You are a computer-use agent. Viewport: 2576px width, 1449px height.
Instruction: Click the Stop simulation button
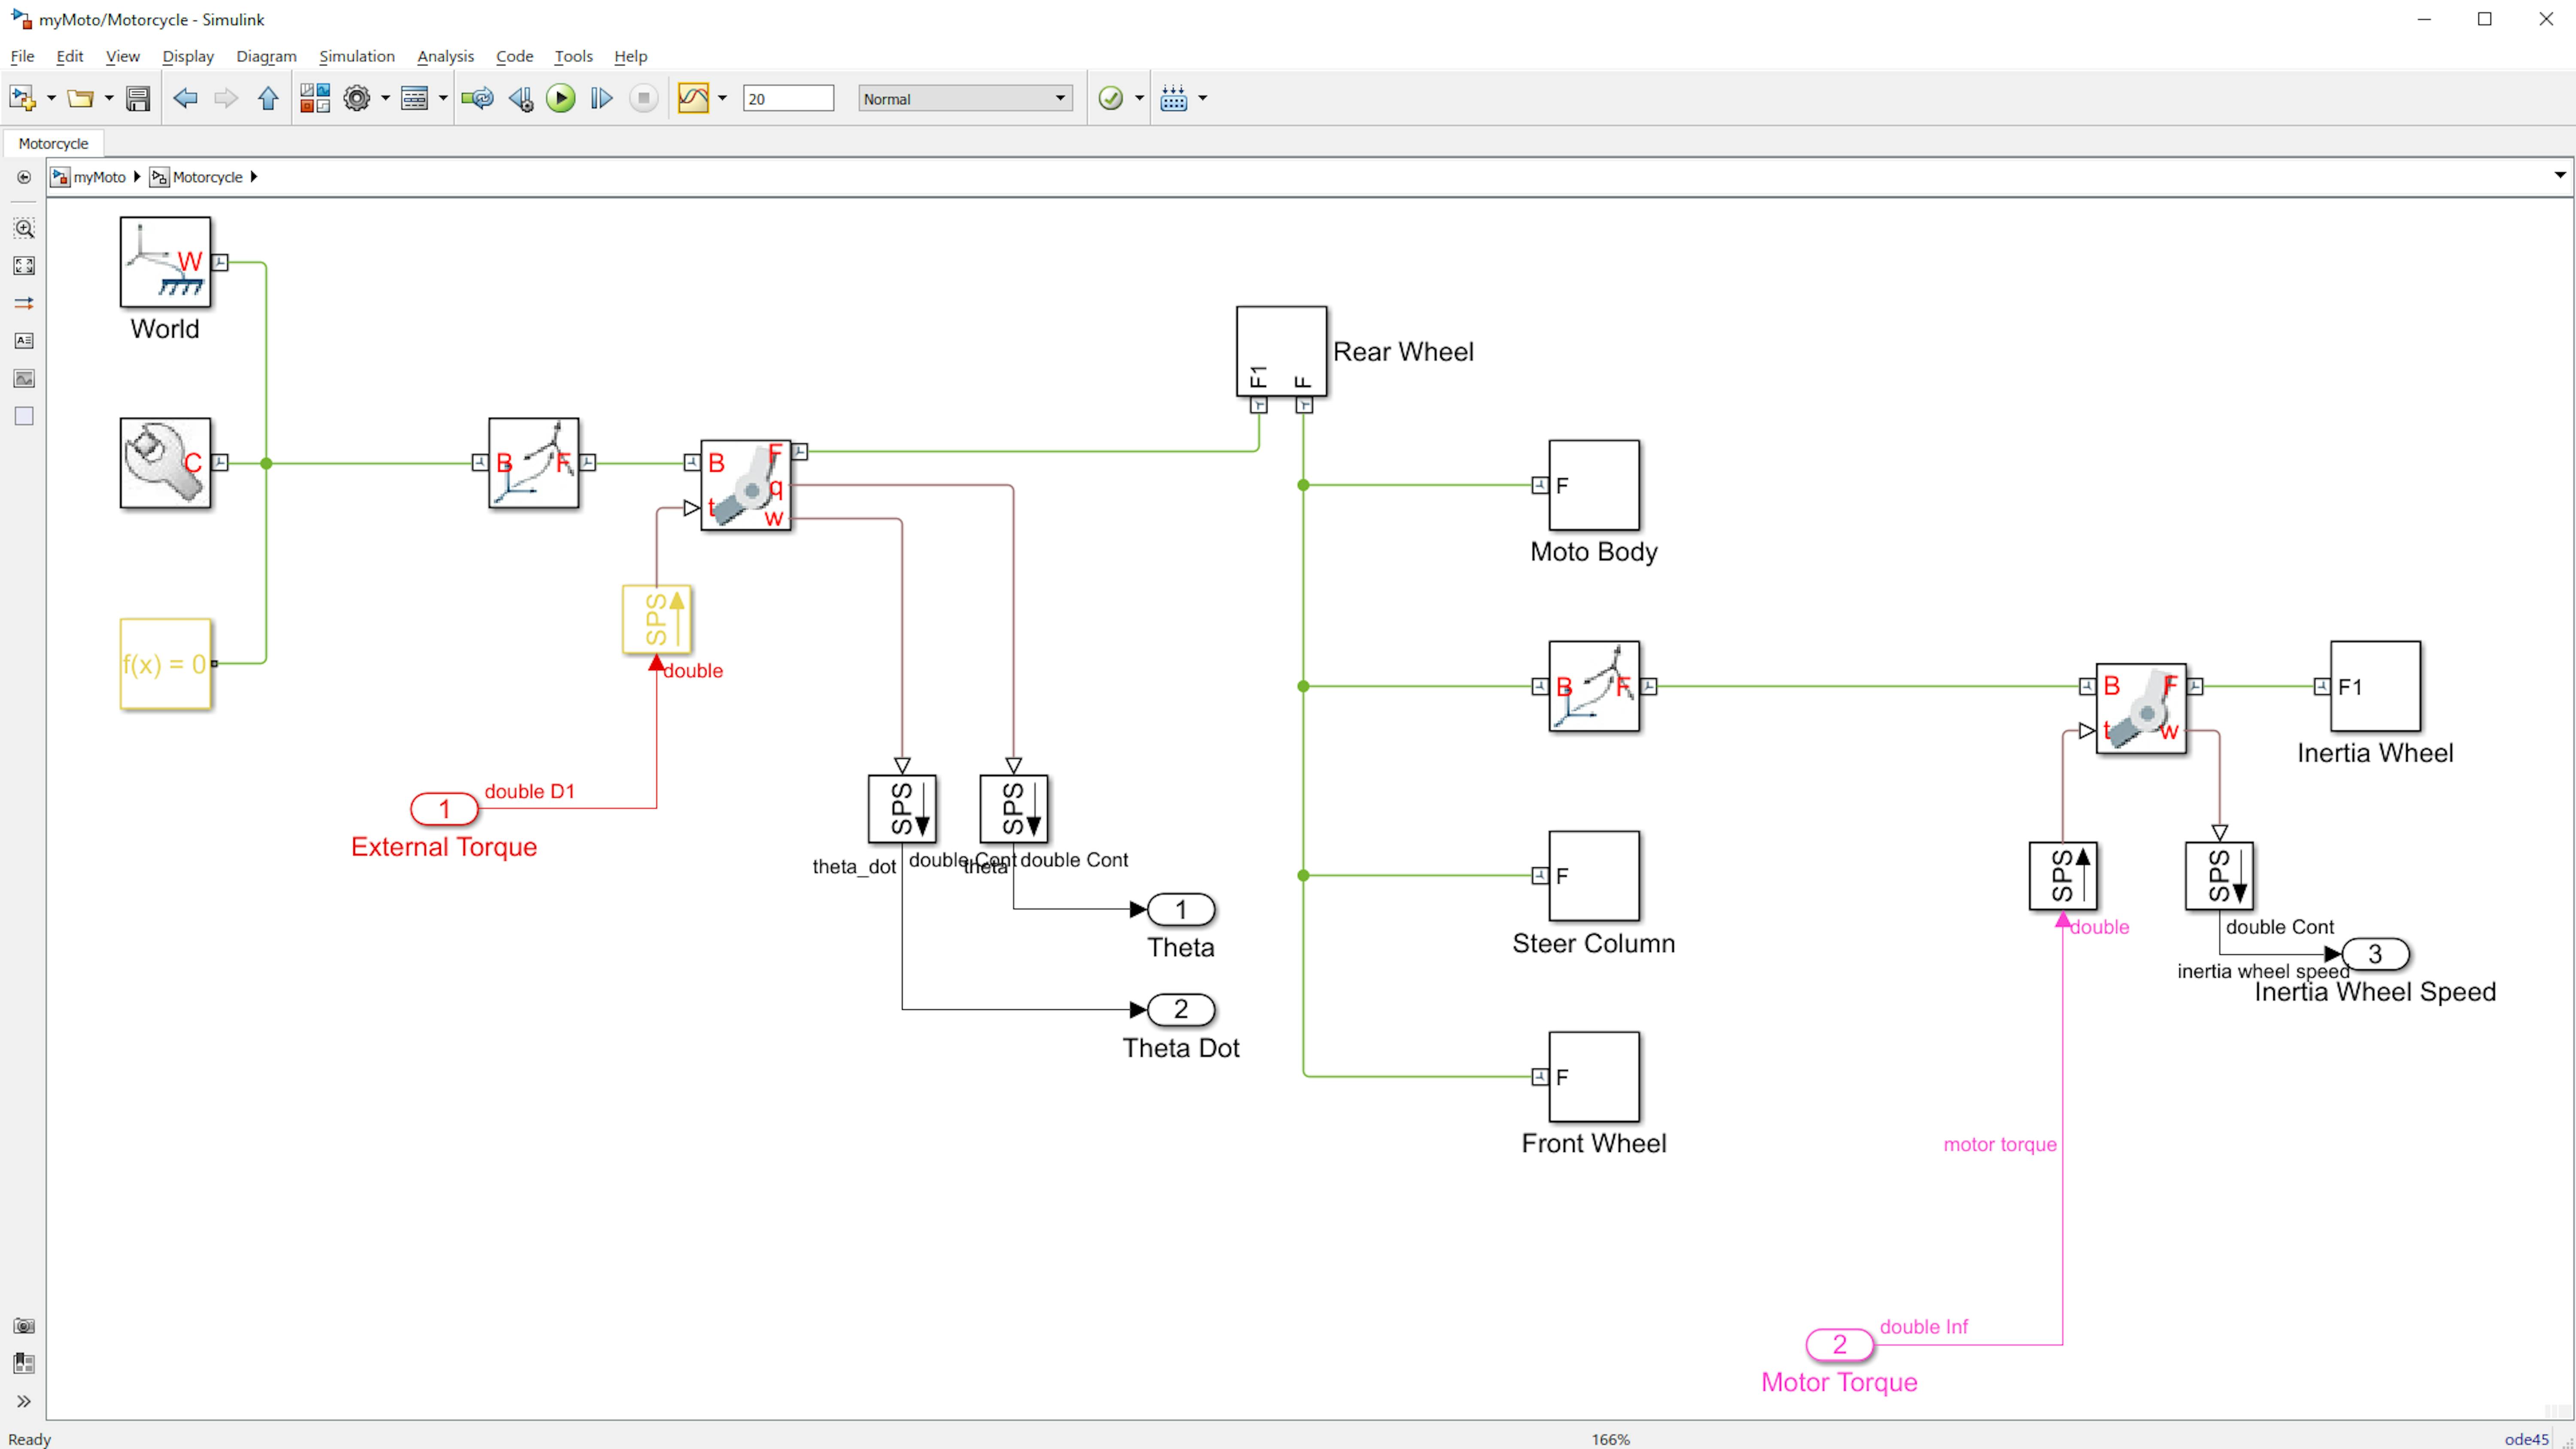pyautogui.click(x=644, y=98)
